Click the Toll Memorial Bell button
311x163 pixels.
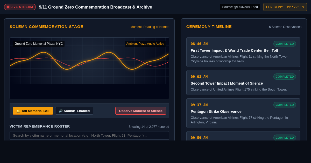point(33,111)
